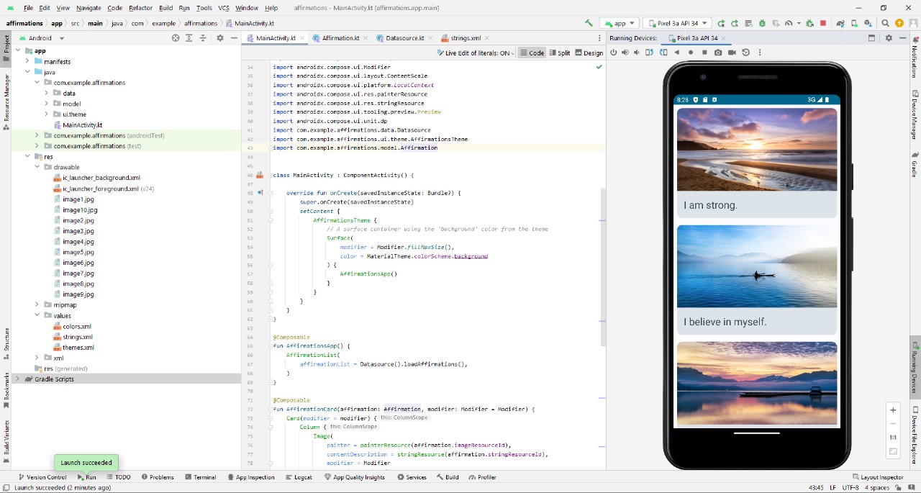921x493 pixels.
Task: Click Attach Debugger to Android Process icon
Action: tap(809, 23)
